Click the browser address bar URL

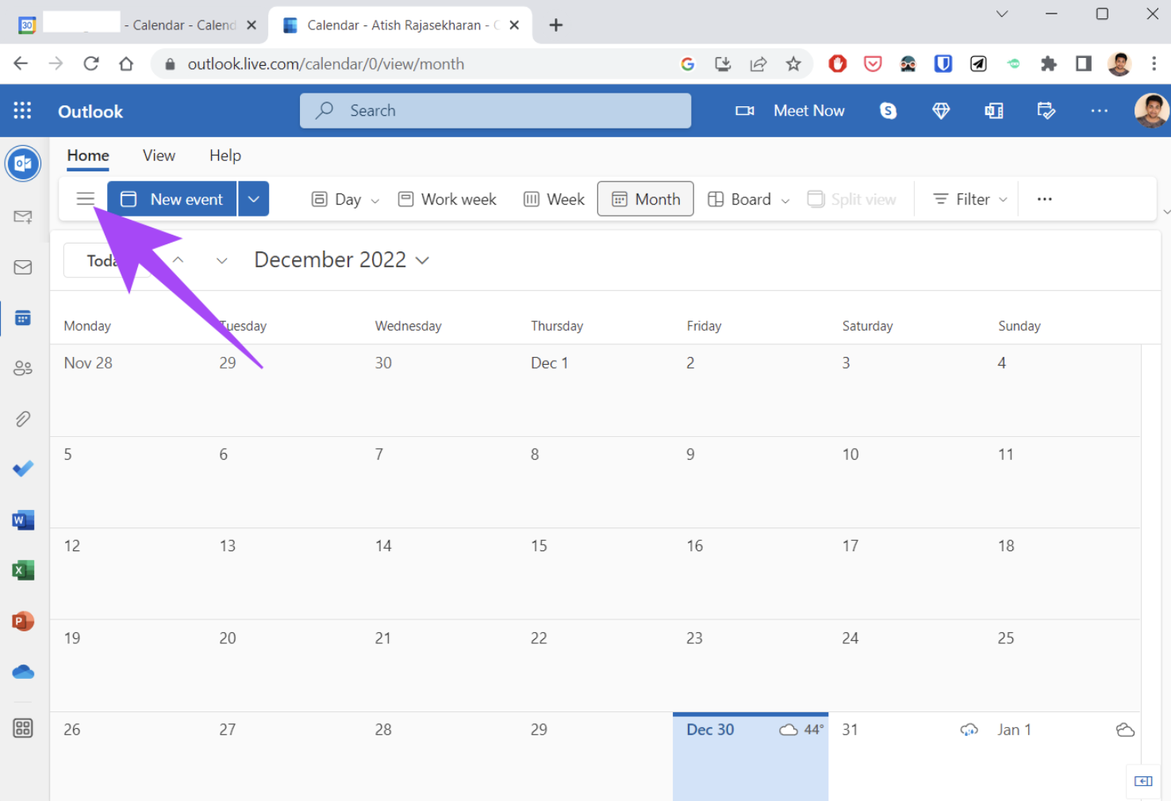pos(325,64)
